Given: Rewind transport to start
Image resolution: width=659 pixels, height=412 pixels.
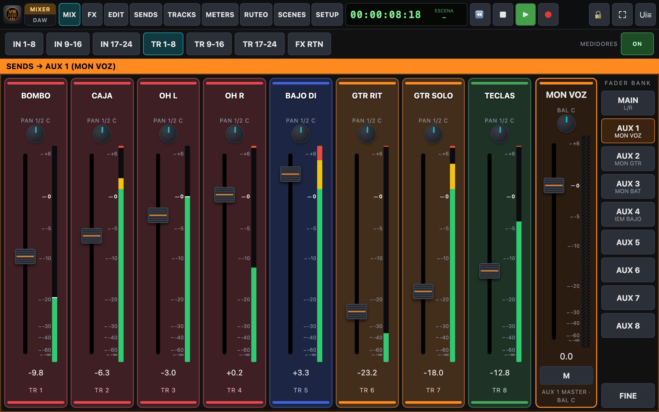Looking at the screenshot, I should [479, 14].
